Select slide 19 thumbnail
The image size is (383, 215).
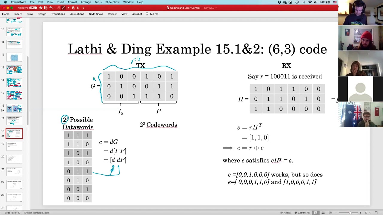(x=14, y=146)
